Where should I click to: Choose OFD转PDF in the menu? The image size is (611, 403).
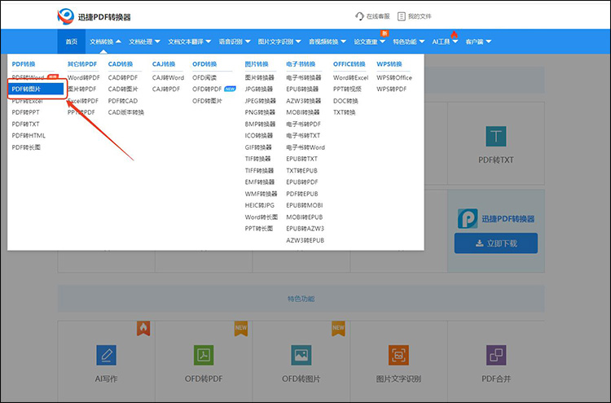click(207, 90)
